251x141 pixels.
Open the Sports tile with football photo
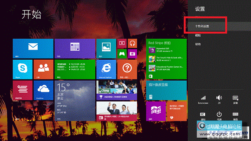point(117,90)
